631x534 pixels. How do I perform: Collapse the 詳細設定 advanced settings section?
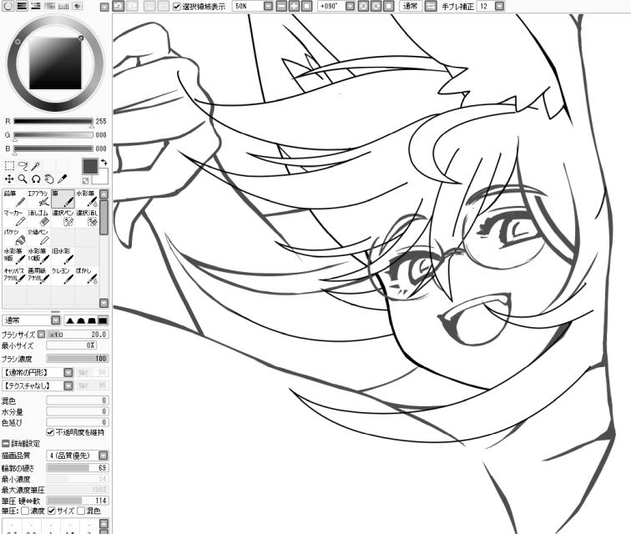(x=6, y=443)
